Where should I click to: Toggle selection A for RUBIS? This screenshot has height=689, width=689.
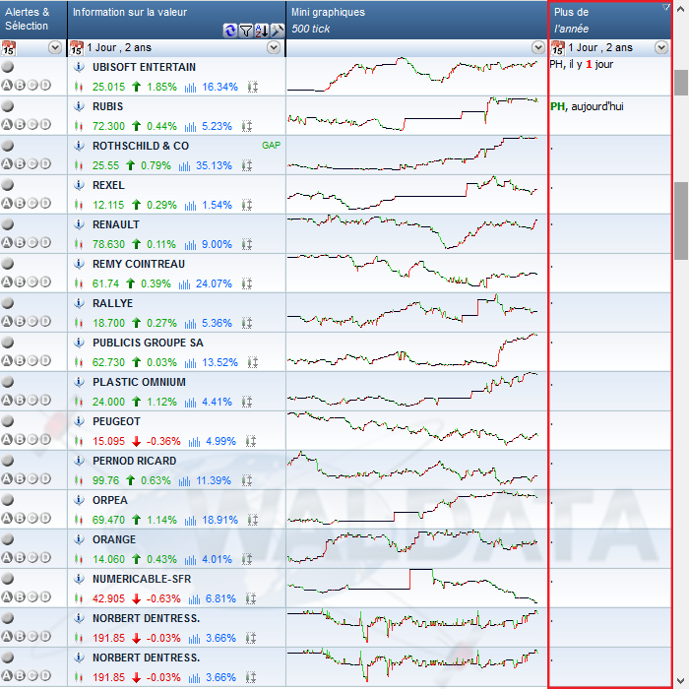click(7, 124)
